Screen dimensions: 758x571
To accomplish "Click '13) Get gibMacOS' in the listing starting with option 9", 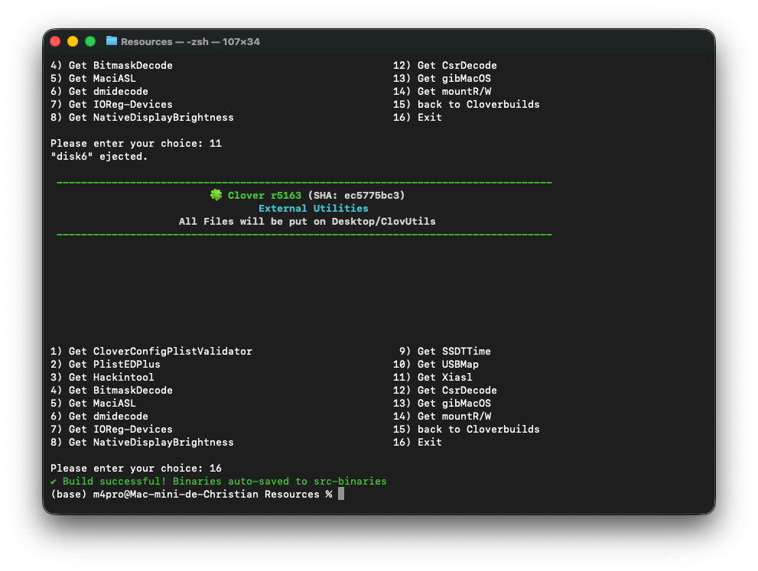I will tap(442, 404).
